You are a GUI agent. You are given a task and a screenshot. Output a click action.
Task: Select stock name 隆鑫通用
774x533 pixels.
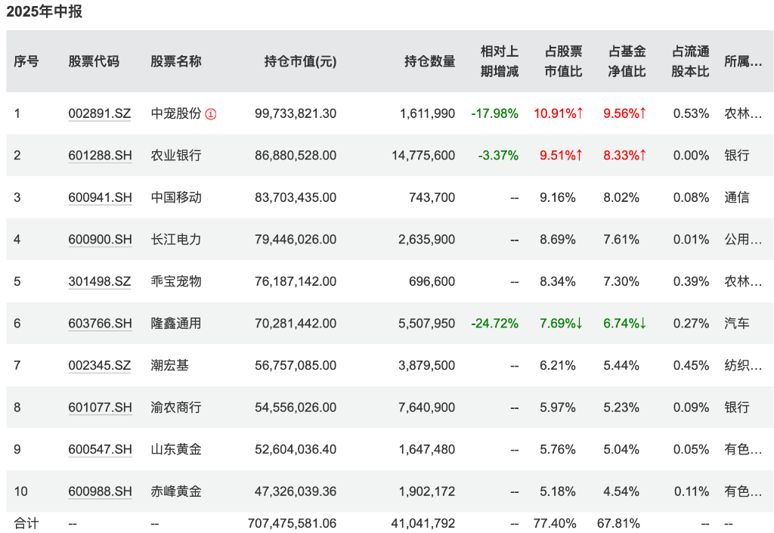[x=176, y=324]
